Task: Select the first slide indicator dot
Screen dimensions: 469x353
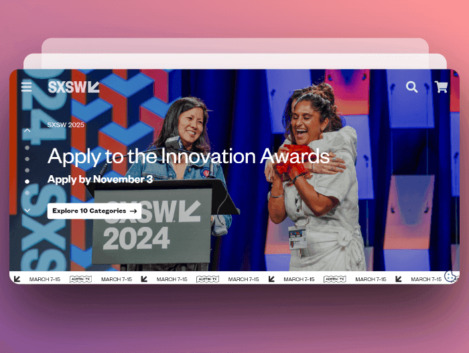Action: tap(27, 148)
